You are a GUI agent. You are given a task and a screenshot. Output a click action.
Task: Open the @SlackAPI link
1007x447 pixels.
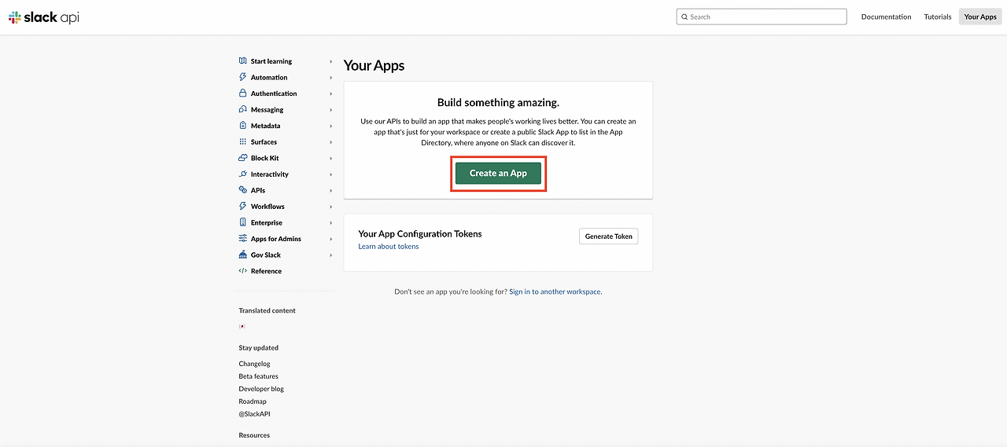pyautogui.click(x=254, y=414)
